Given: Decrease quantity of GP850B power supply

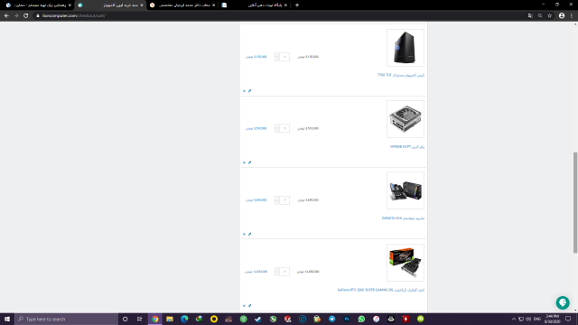Looking at the screenshot, I should [x=277, y=130].
